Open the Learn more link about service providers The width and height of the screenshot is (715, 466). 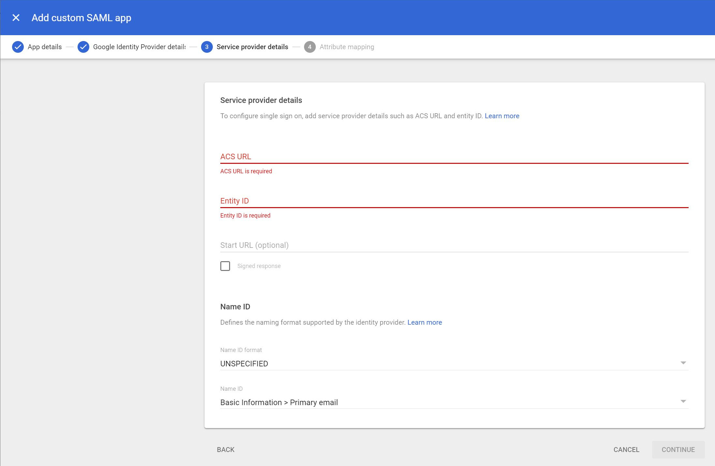(x=502, y=116)
